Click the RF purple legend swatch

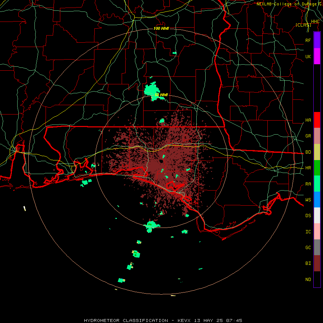[x=317, y=40]
